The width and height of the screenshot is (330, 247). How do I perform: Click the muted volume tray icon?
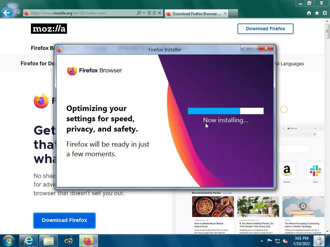tap(285, 241)
